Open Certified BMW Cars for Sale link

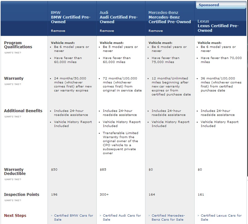point(73,217)
